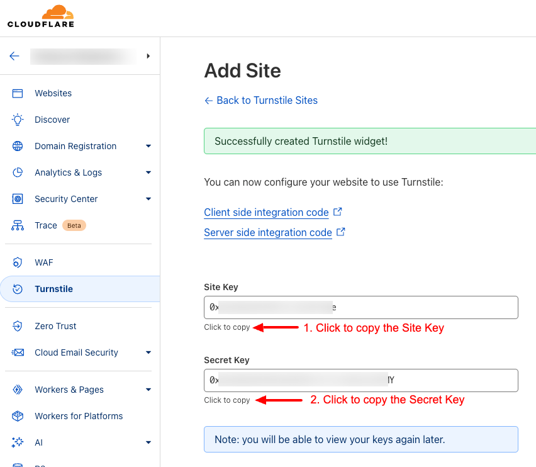Click the 'Site Key' label
The height and width of the screenshot is (467, 536).
(221, 287)
